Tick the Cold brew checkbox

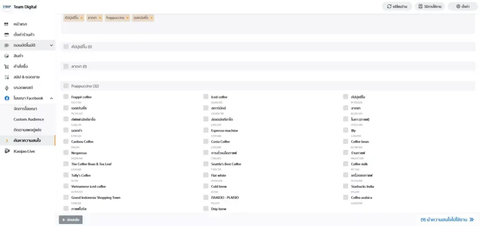(x=206, y=186)
